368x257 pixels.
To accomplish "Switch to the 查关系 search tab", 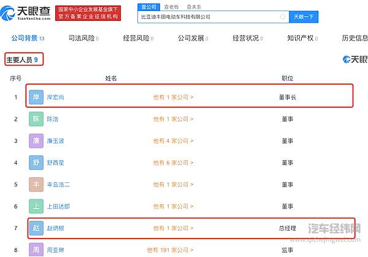I will click(194, 7).
